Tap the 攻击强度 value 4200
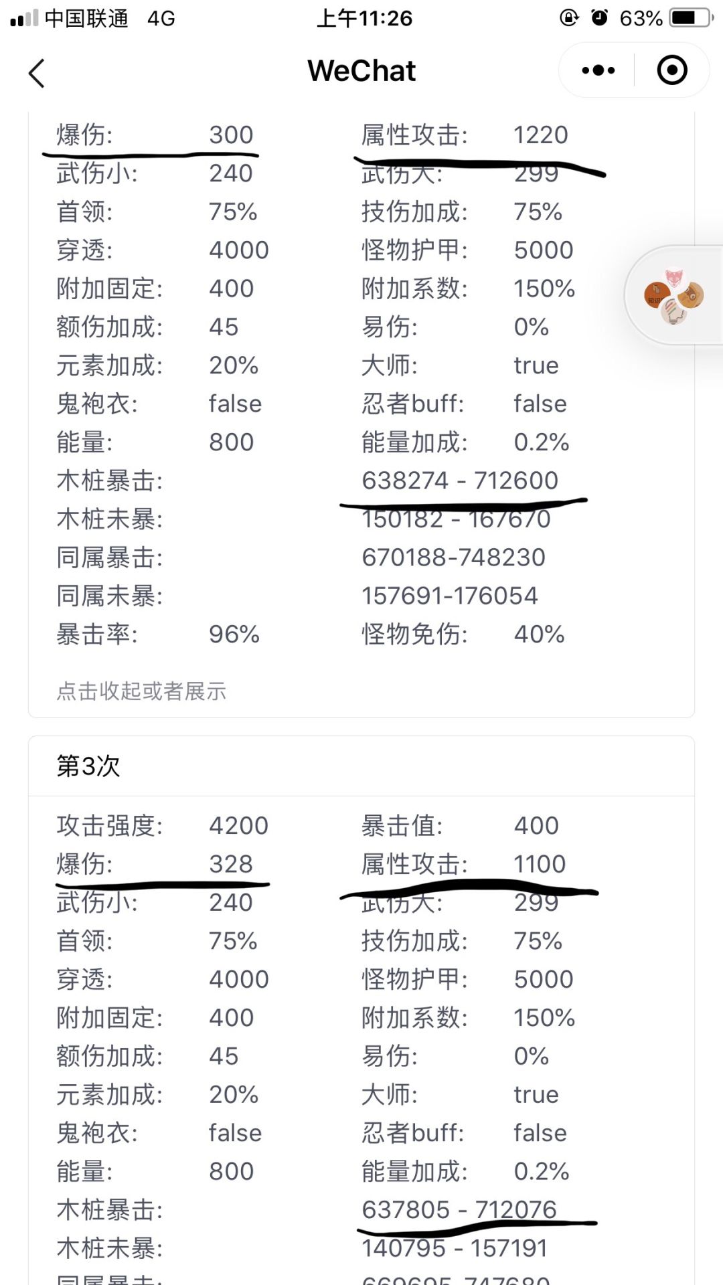723x1285 pixels. click(238, 825)
